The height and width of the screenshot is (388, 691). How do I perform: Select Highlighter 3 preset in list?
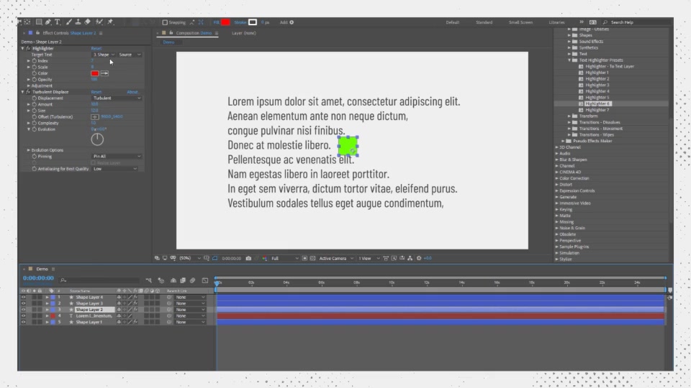click(597, 85)
